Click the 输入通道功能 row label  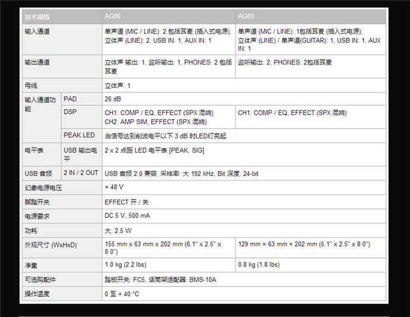click(40, 104)
